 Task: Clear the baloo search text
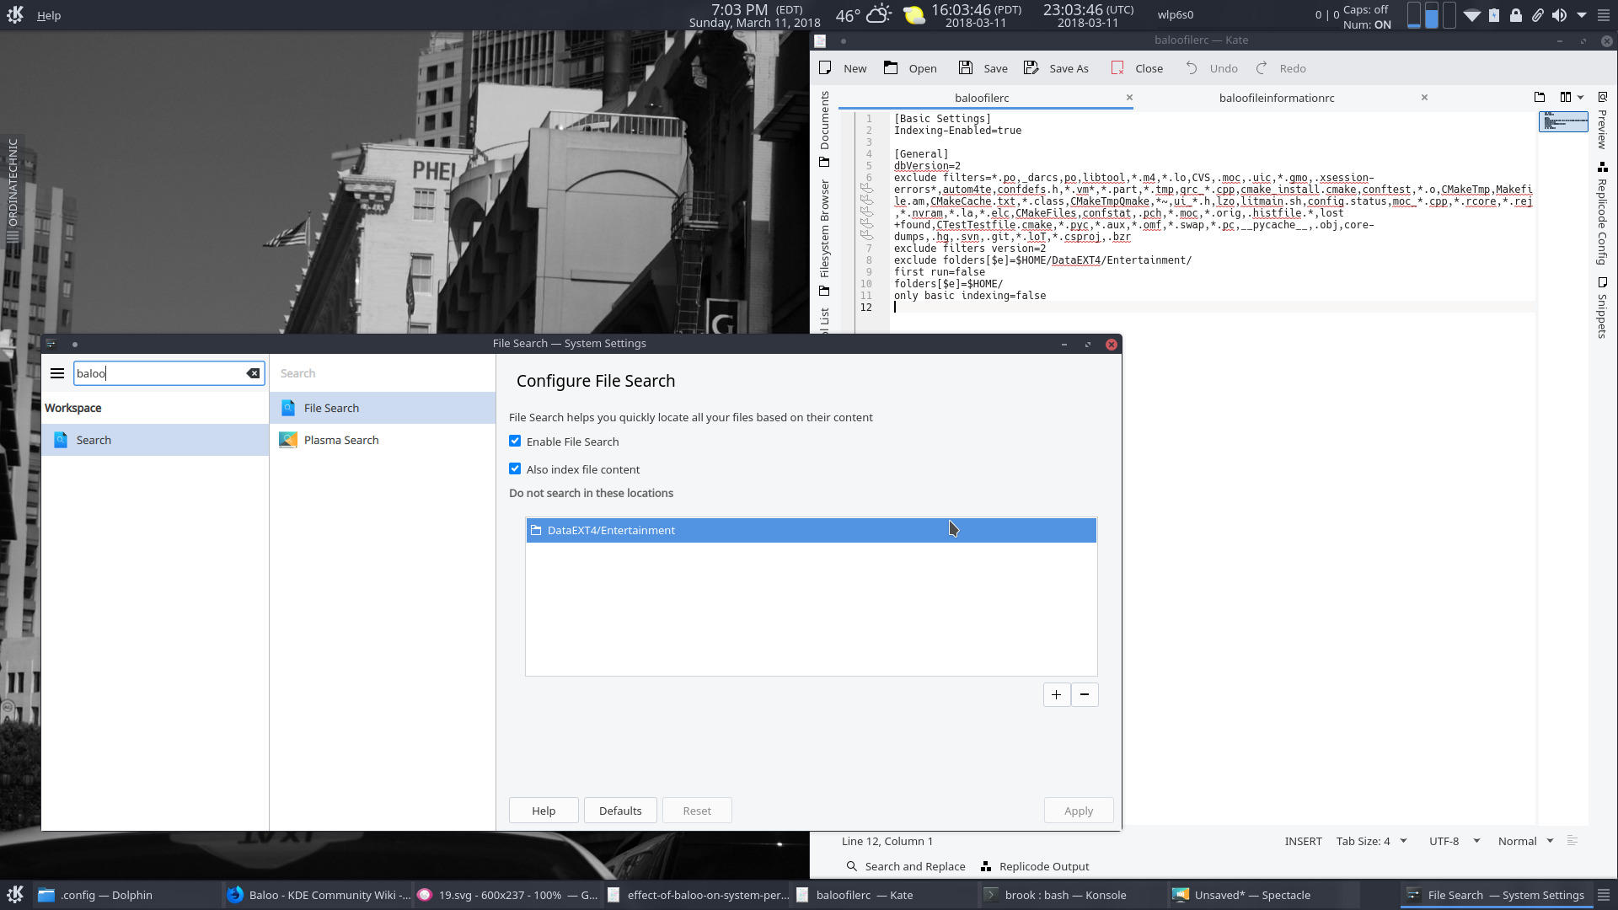tap(253, 373)
